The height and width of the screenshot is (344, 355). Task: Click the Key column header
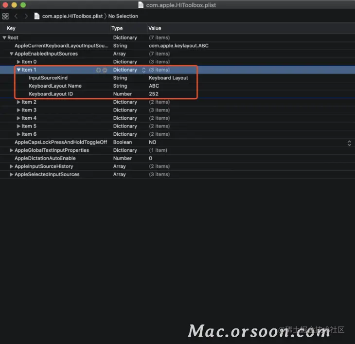[x=11, y=28]
